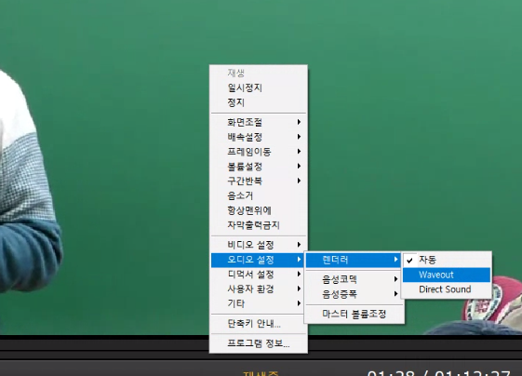Open 단축키 안내 shortcut guide
Screen dimensions: 522x376
[258, 323]
